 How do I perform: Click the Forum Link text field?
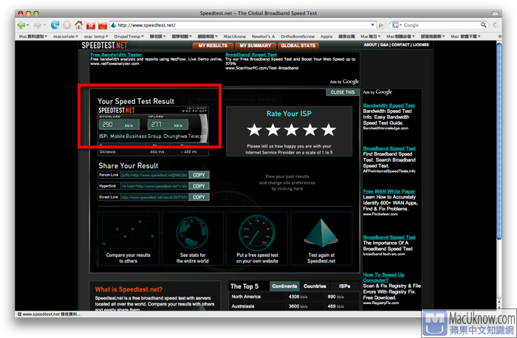click(154, 175)
